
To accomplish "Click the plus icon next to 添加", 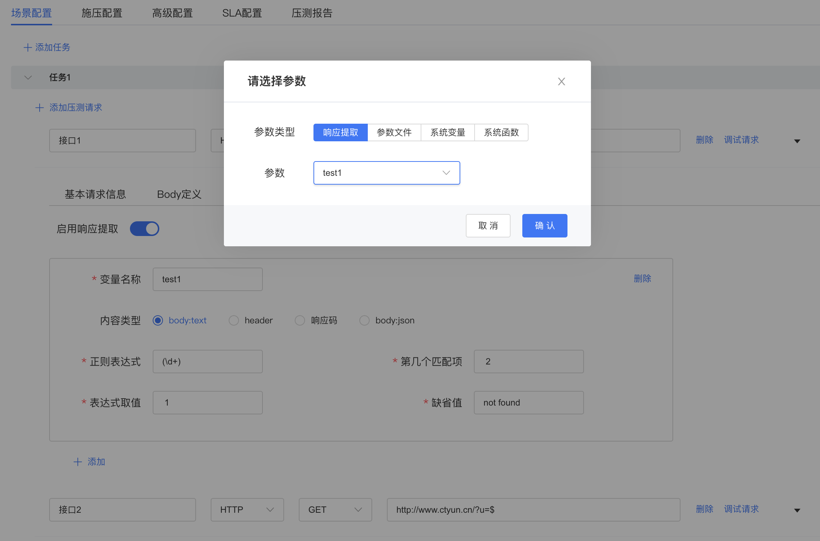I will pos(77,462).
